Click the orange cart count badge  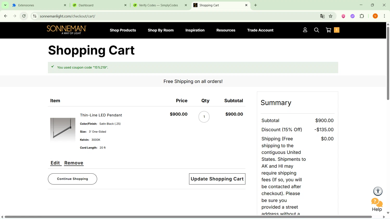point(336,30)
